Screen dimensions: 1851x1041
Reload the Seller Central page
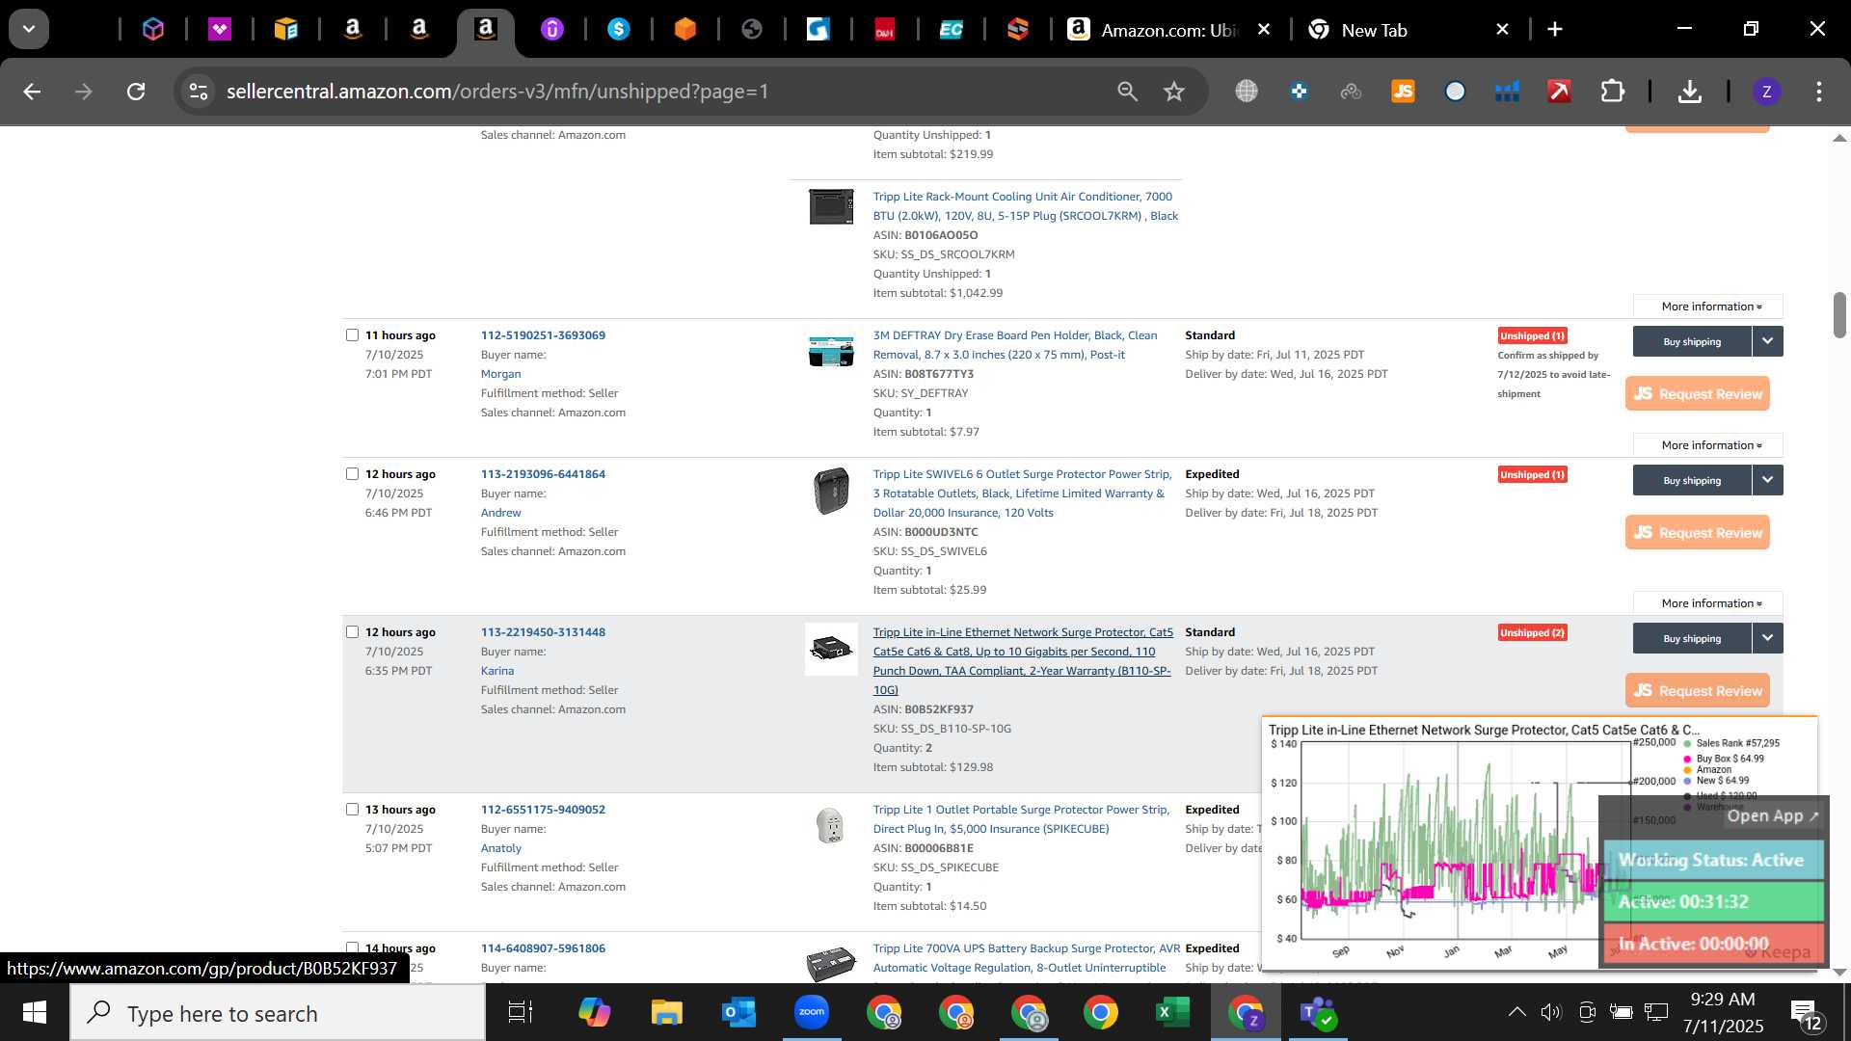click(136, 92)
